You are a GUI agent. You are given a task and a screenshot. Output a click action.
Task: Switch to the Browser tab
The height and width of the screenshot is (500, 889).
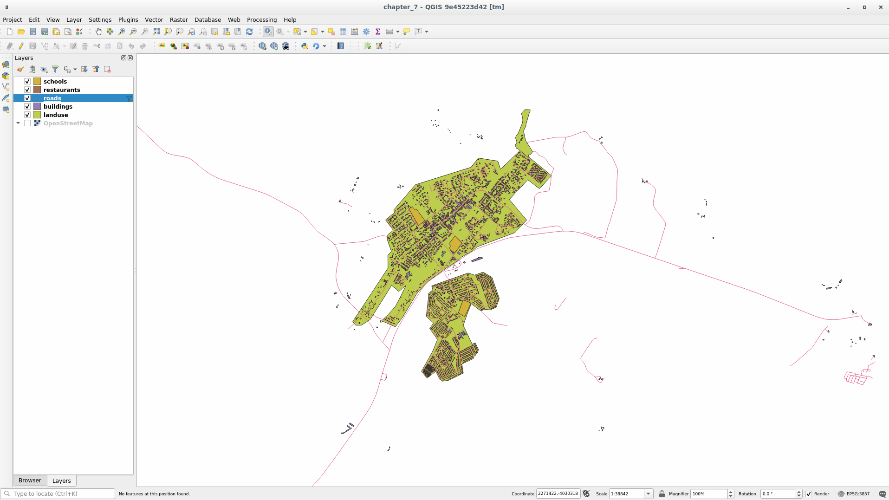[x=30, y=481]
